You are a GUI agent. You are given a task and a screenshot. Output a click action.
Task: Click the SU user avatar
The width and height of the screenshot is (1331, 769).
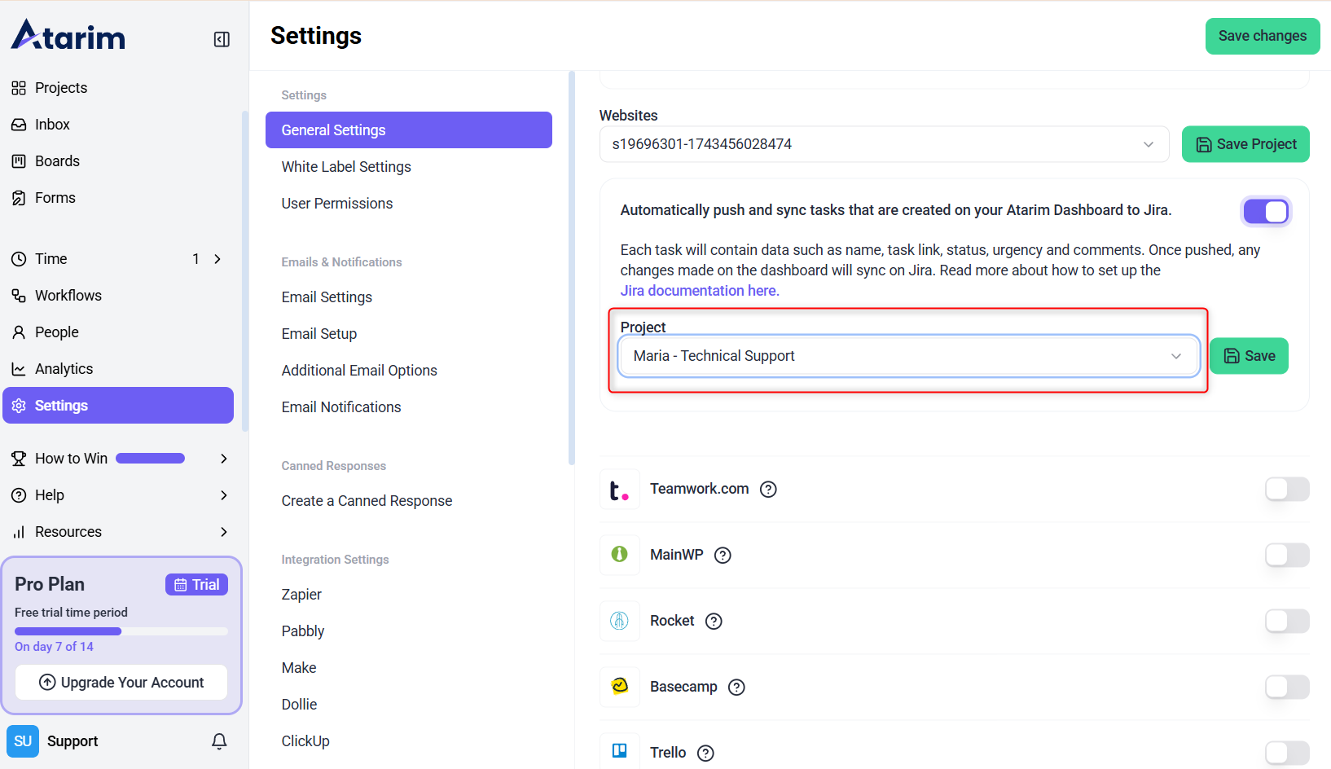tap(23, 740)
